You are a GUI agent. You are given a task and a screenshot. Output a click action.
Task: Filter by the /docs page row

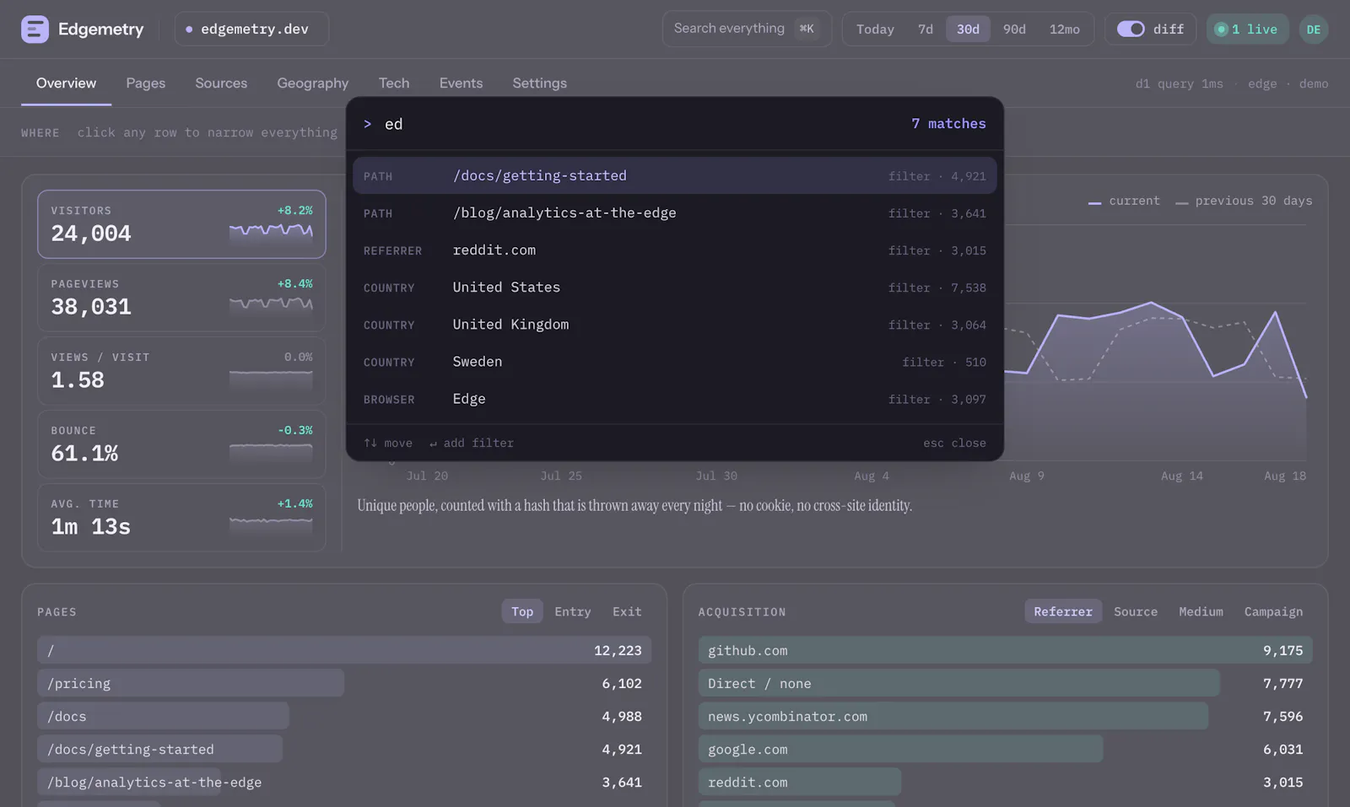click(344, 717)
